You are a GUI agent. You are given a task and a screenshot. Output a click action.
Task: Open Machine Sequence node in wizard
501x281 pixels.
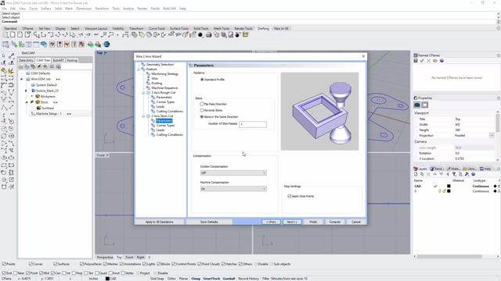[164, 88]
